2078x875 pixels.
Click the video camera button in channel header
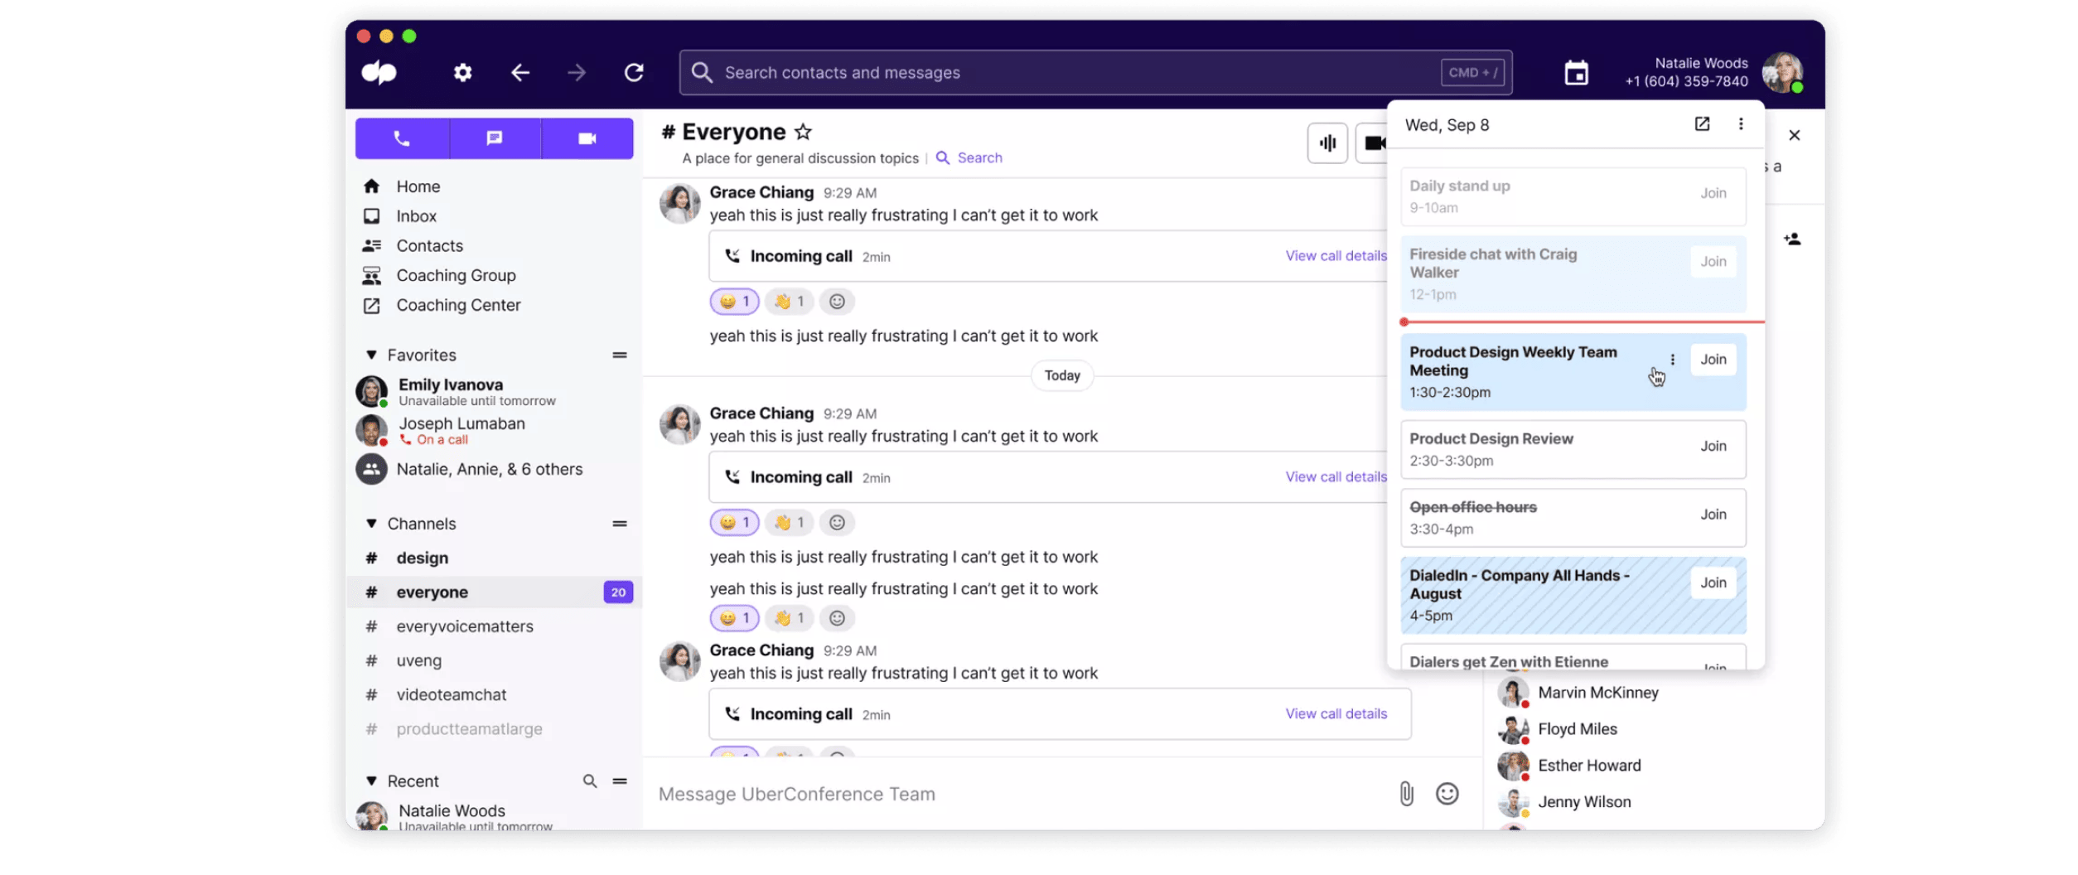click(x=1373, y=143)
